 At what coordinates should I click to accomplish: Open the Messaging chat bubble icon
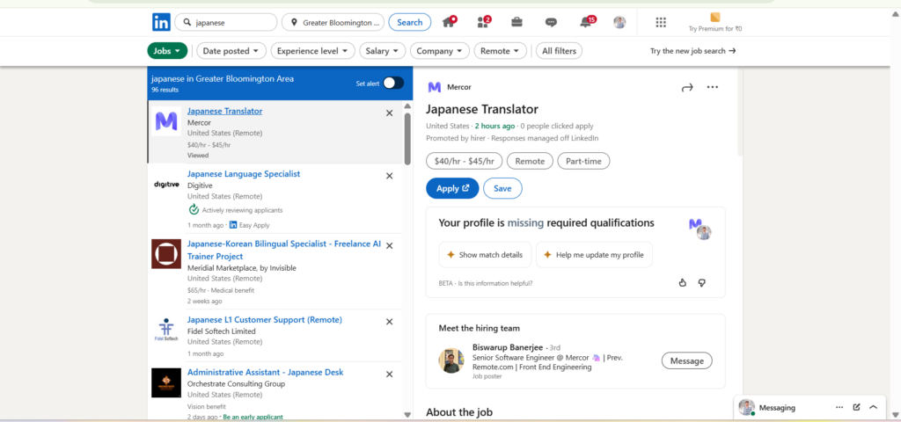[x=551, y=22]
